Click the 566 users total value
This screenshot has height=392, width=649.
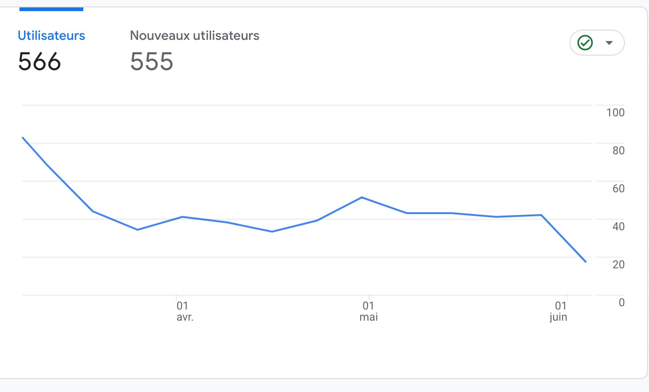tap(39, 62)
